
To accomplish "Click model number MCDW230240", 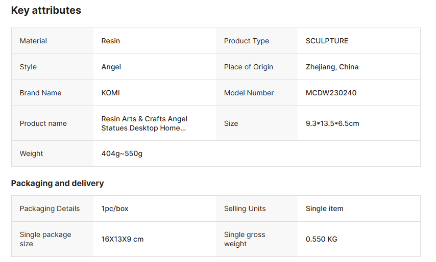I will [331, 93].
